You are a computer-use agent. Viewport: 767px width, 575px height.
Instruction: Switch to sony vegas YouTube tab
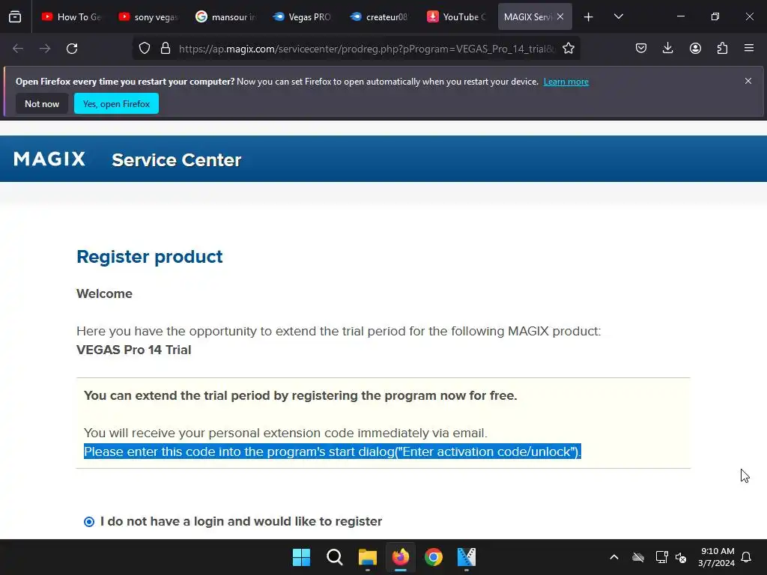[149, 16]
